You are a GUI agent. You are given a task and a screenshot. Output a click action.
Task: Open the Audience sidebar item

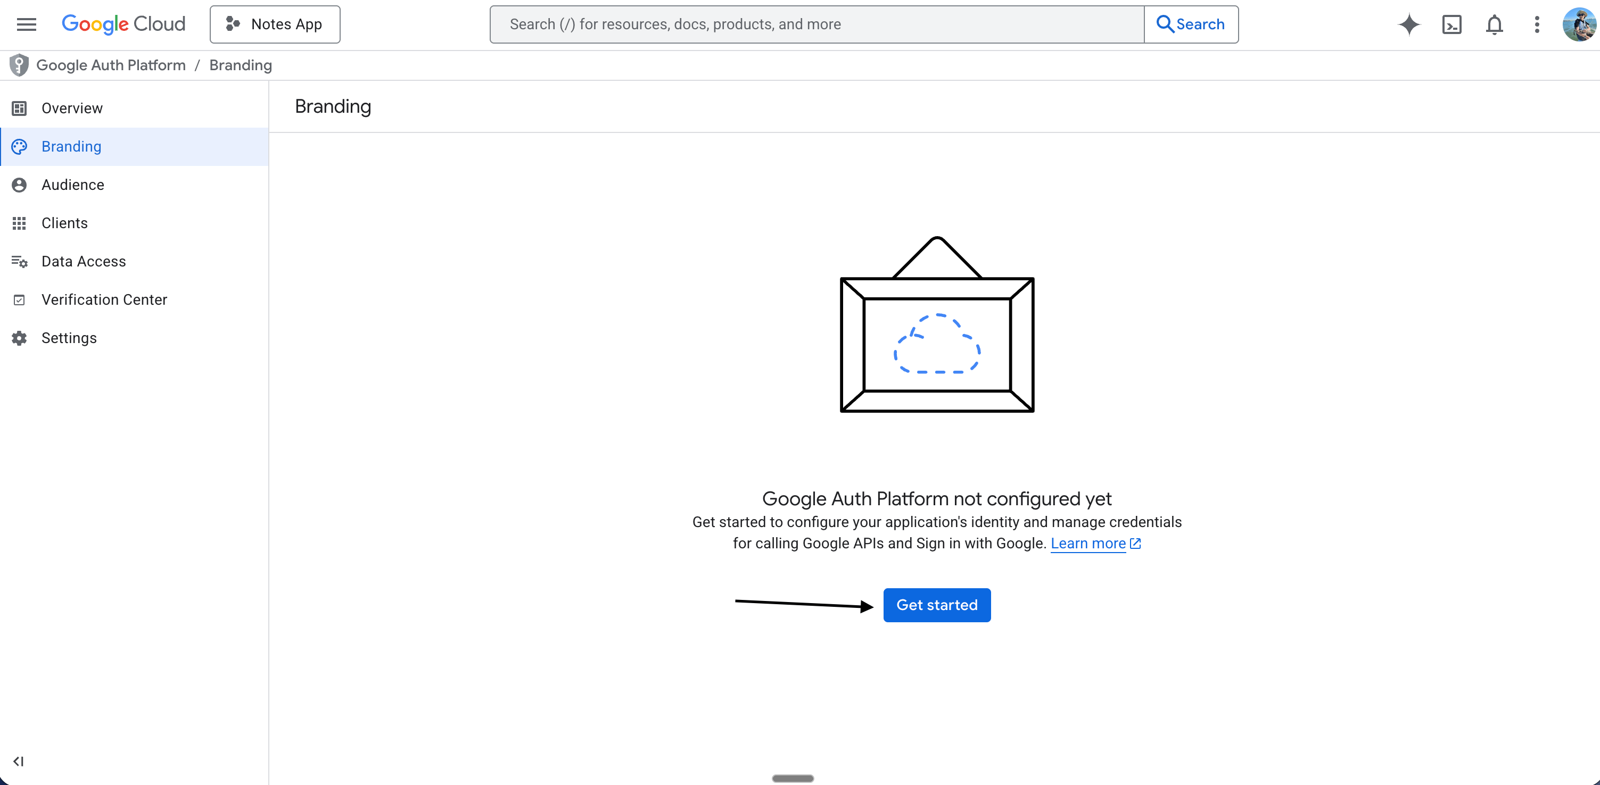(x=135, y=185)
